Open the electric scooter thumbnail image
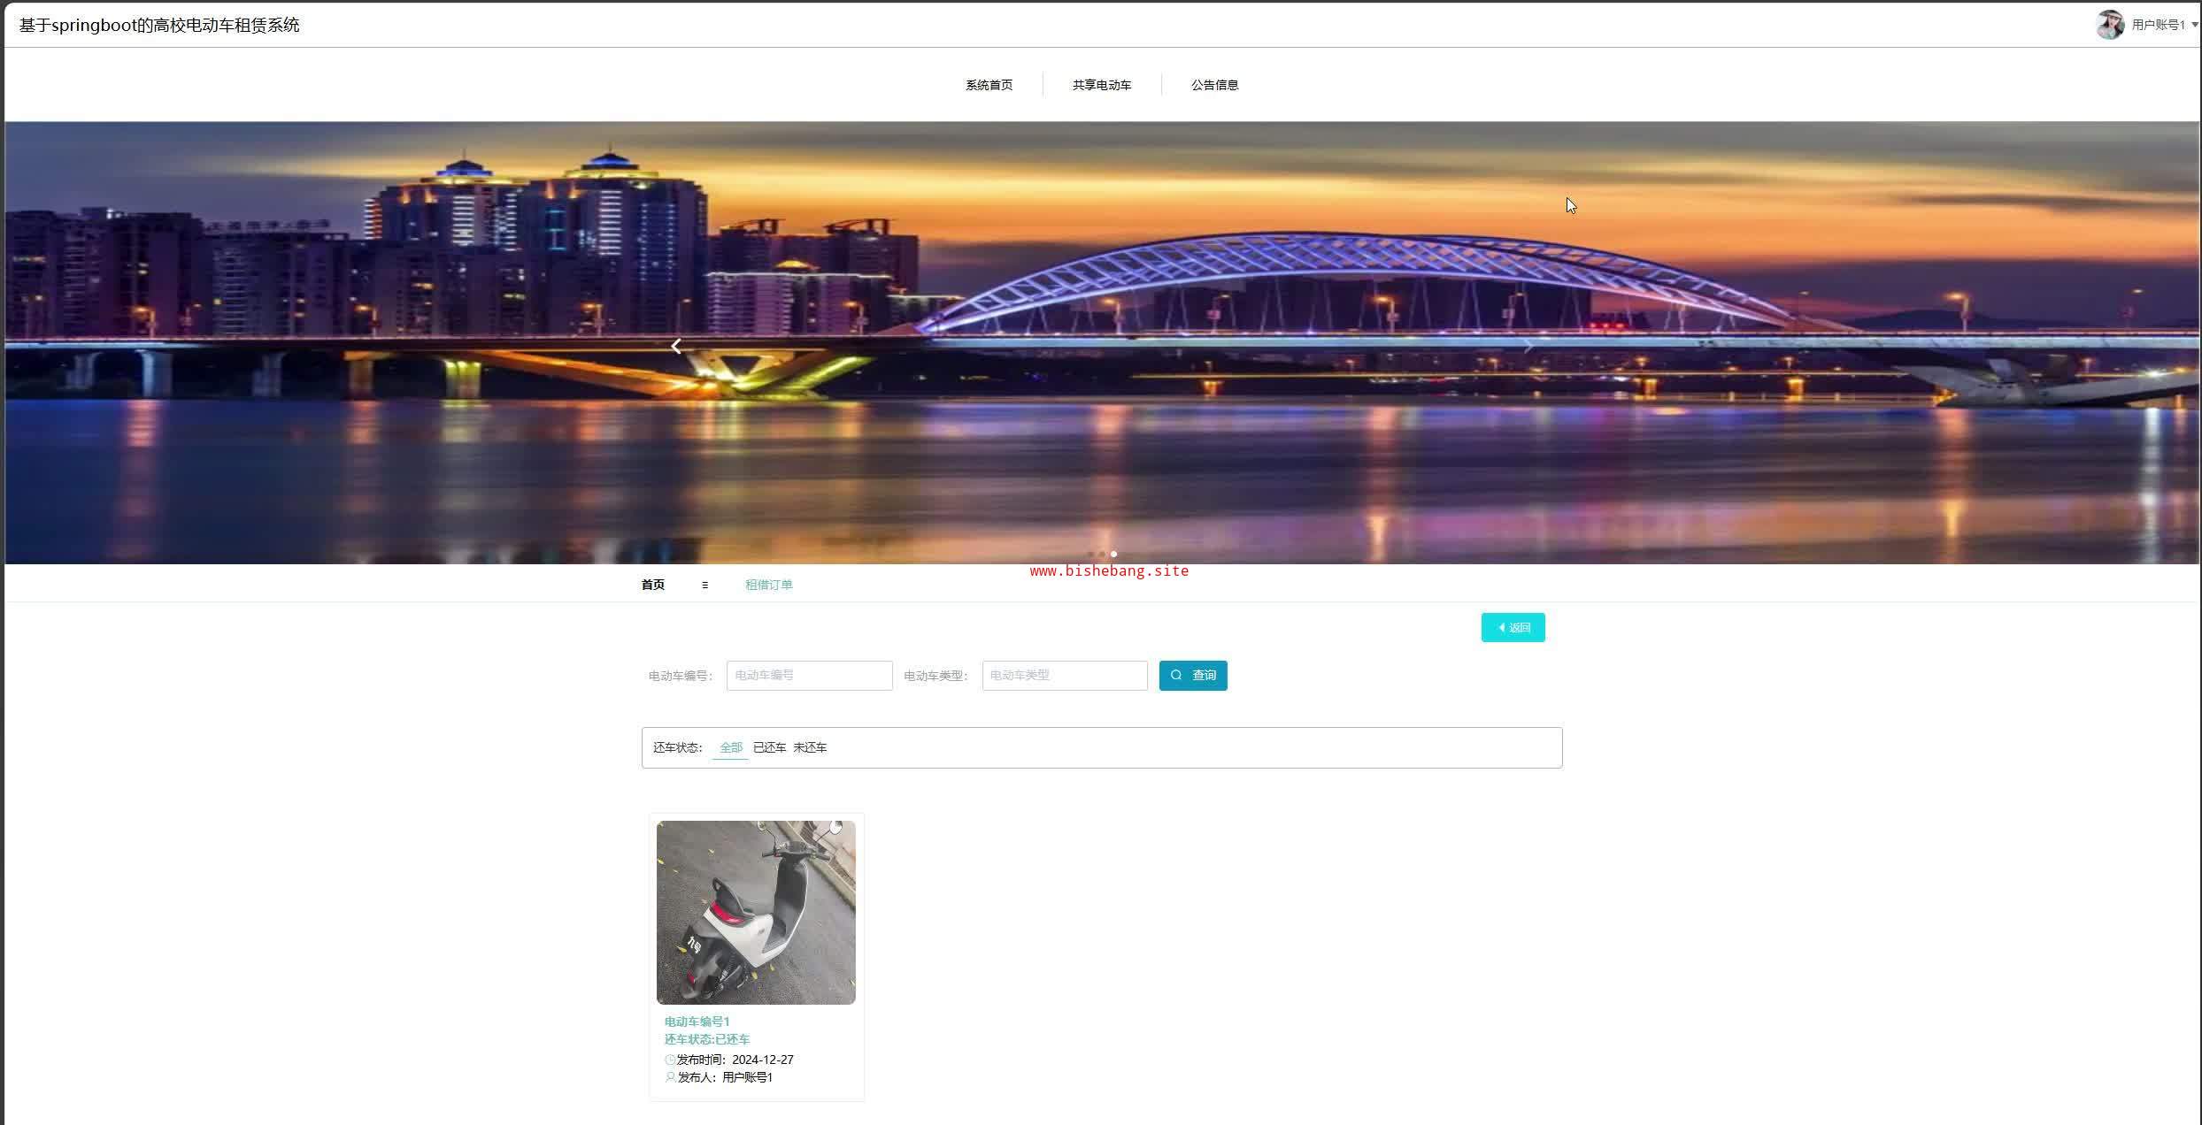The height and width of the screenshot is (1125, 2202). pyautogui.click(x=756, y=912)
